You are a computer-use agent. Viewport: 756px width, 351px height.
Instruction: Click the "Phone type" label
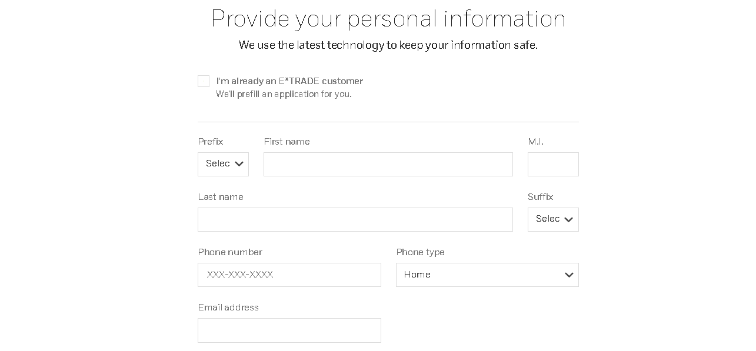pyautogui.click(x=420, y=252)
